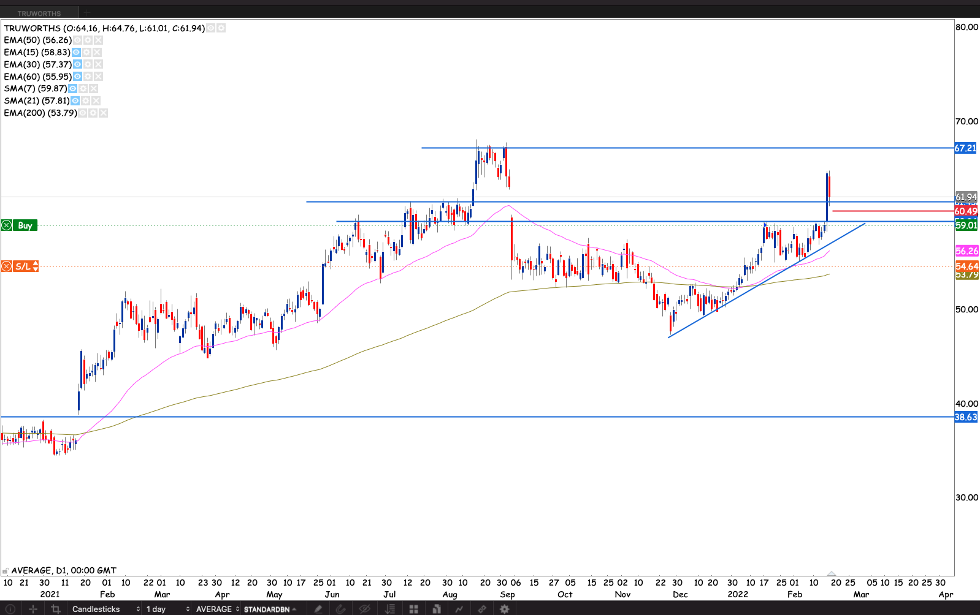Open the STANDARDBN menu
This screenshot has width=980, height=615.
tap(270, 609)
